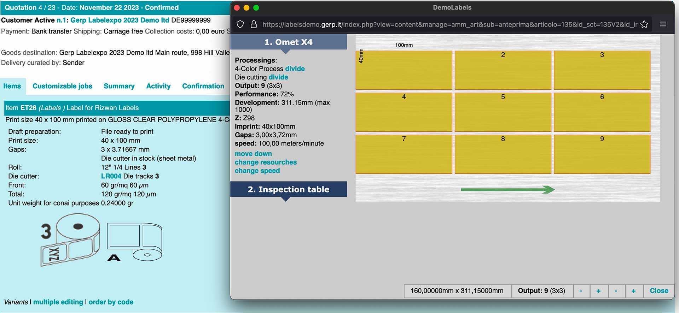Click the roll unwind icon labeled A

click(135, 242)
